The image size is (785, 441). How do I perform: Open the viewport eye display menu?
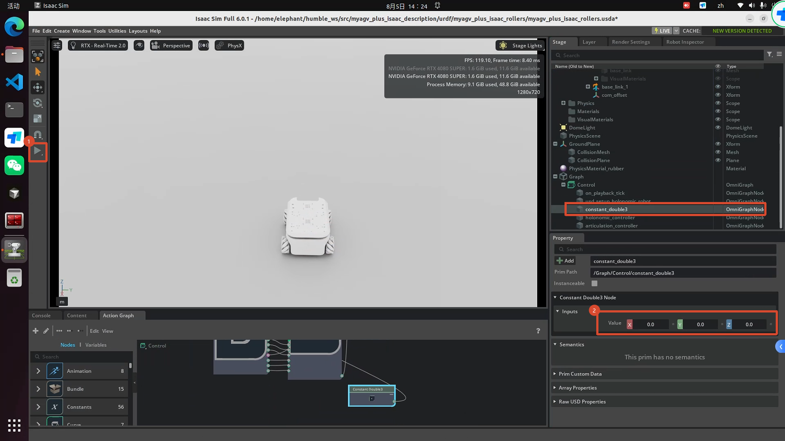(x=139, y=45)
